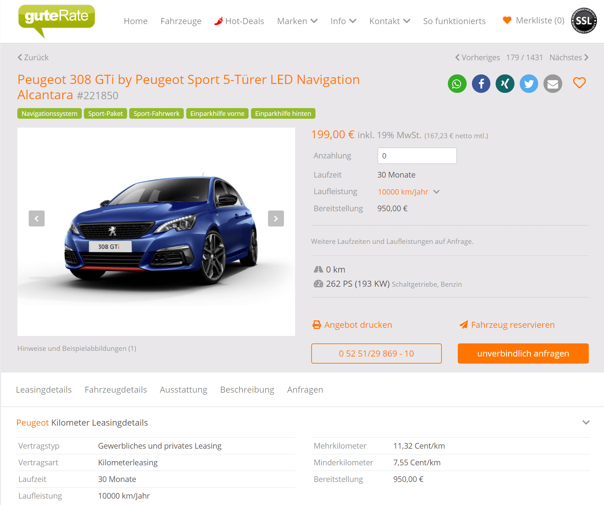Click unverbindlich anfragen button
This screenshot has height=505, width=604.
[x=523, y=353]
